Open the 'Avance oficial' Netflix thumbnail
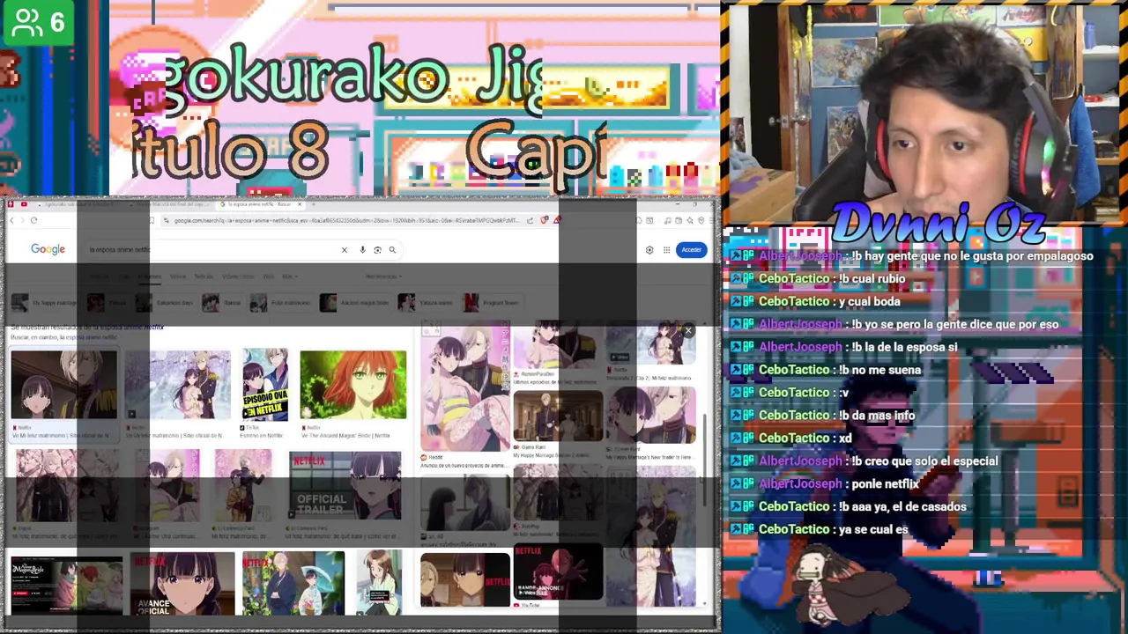 point(183,582)
